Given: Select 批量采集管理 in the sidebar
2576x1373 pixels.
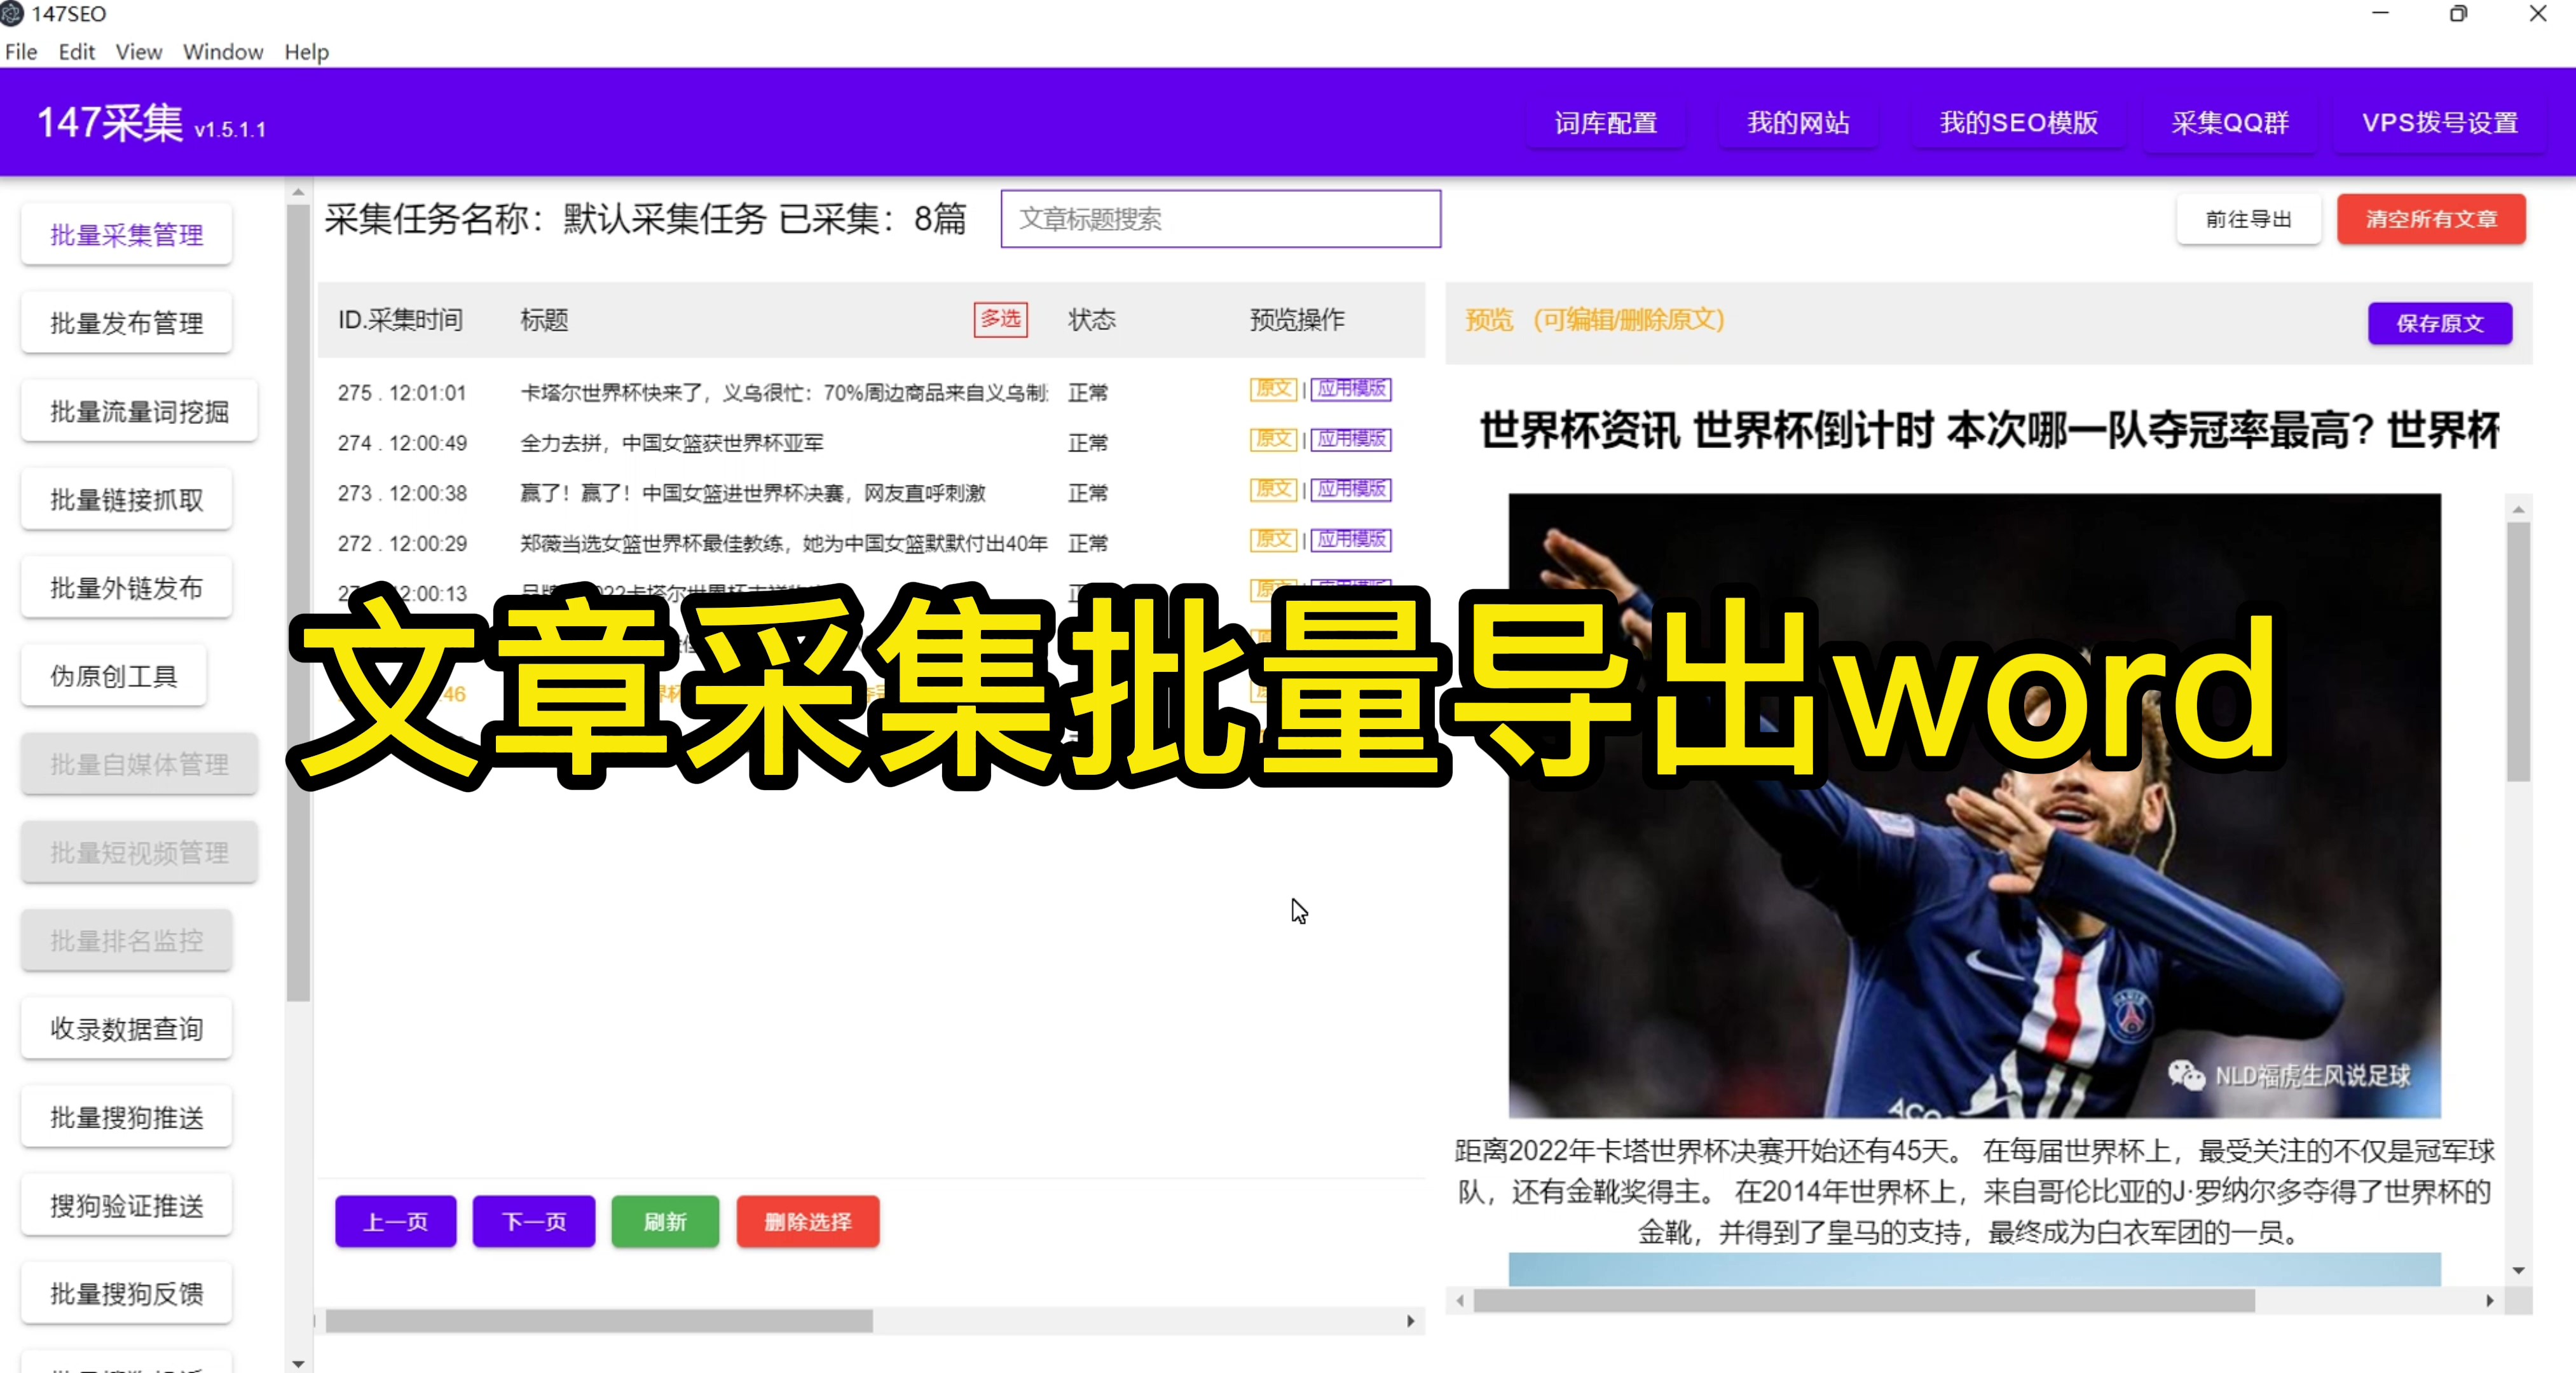Looking at the screenshot, I should pos(126,234).
